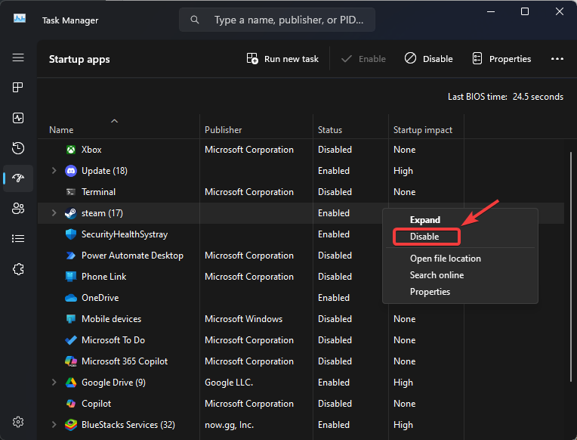Click Power Automate Desktop row name
The width and height of the screenshot is (577, 440).
(x=132, y=256)
